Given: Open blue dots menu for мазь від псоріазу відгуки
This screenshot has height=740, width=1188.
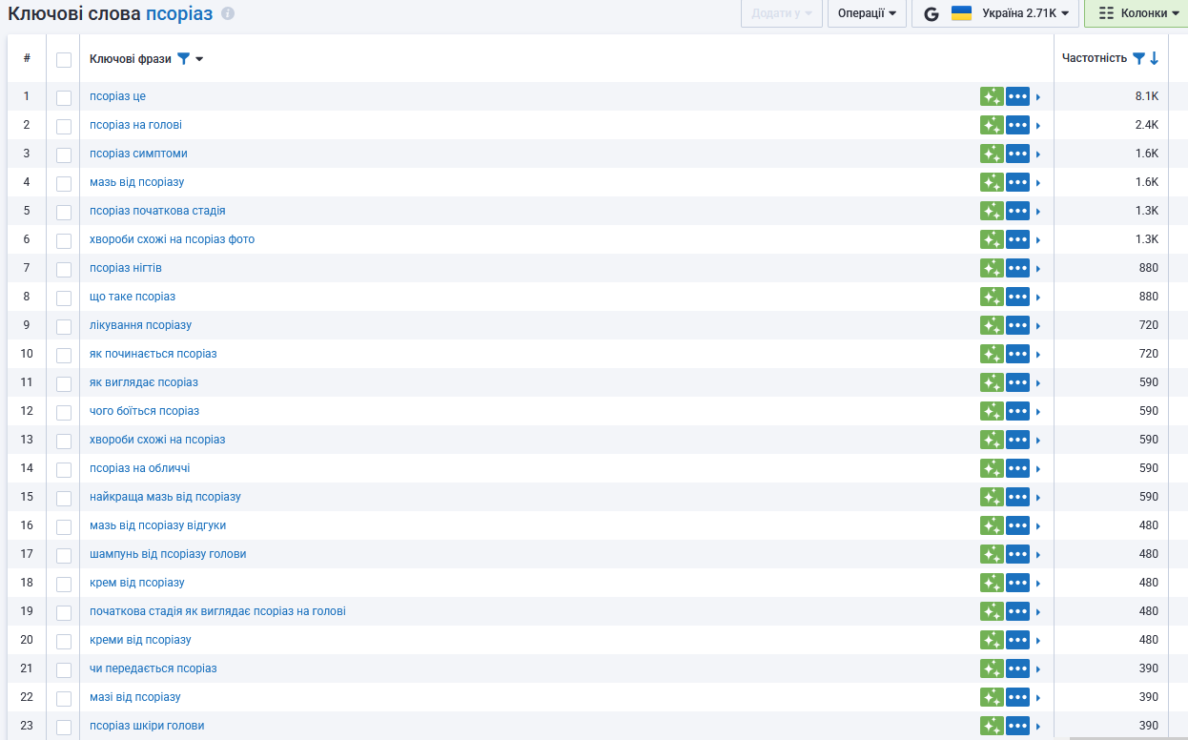Looking at the screenshot, I should click(1017, 525).
